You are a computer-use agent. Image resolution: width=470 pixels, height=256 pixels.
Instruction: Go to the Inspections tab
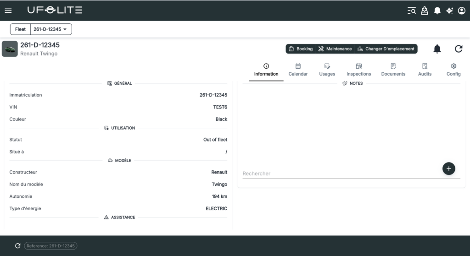(x=358, y=70)
